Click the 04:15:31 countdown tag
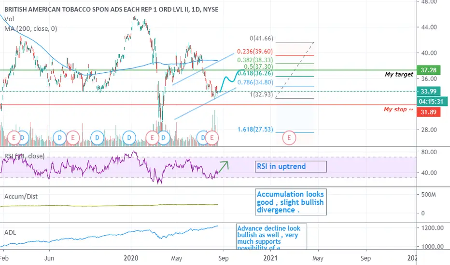The width and height of the screenshot is (450, 265). (x=431, y=101)
